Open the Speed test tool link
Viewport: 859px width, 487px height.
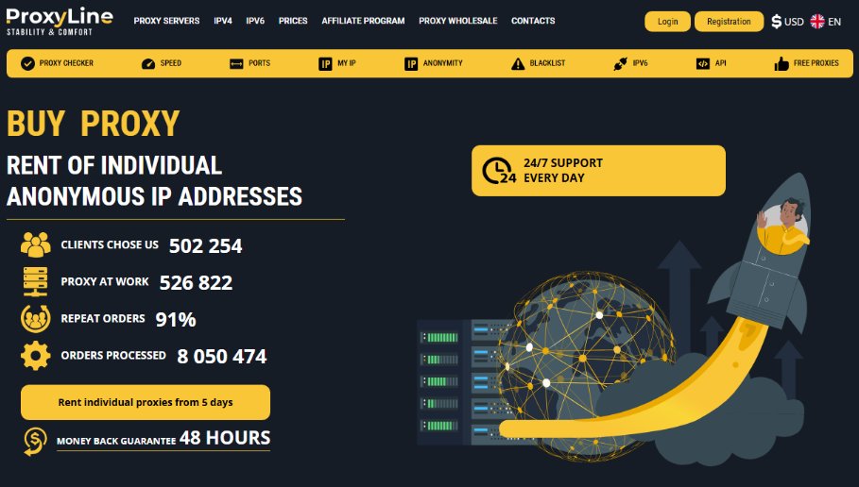[x=162, y=63]
